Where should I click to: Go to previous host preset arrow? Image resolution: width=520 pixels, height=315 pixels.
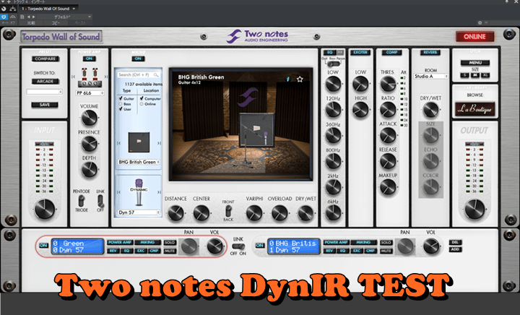click(x=28, y=17)
